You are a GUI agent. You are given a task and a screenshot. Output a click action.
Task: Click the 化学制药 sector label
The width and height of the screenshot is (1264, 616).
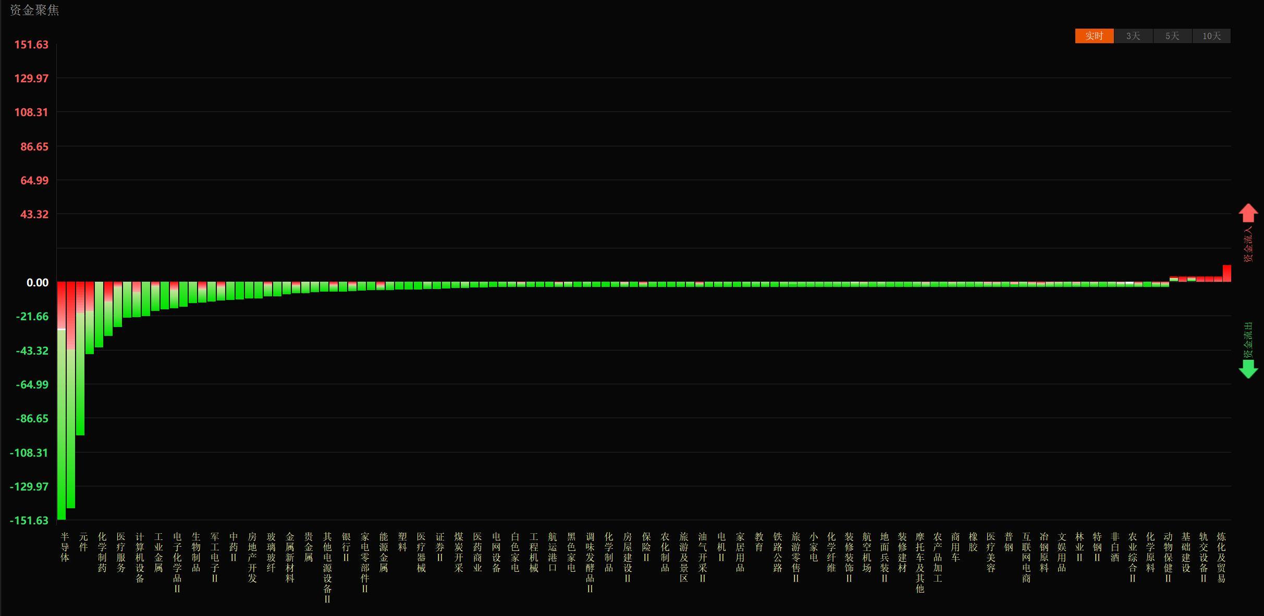(x=102, y=552)
